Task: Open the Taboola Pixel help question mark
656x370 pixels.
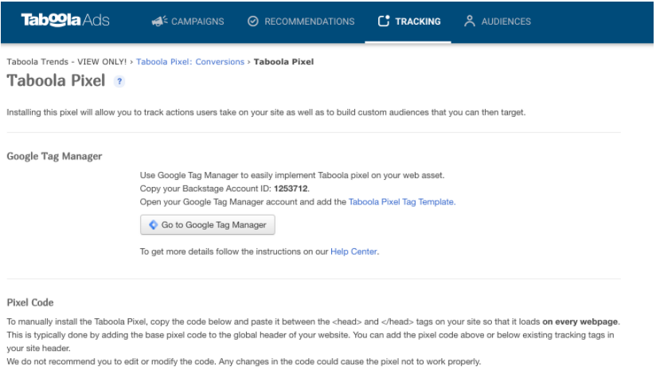Action: pos(119,81)
